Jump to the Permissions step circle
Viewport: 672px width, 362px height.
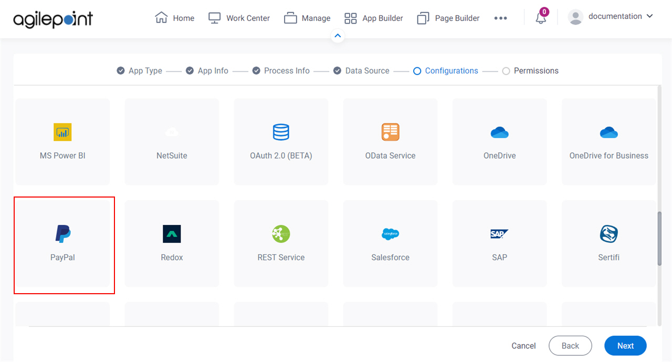[506, 71]
